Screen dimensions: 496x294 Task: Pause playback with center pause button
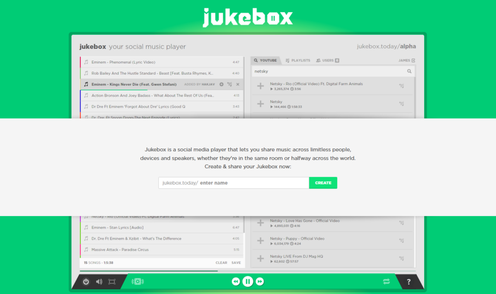pyautogui.click(x=248, y=281)
